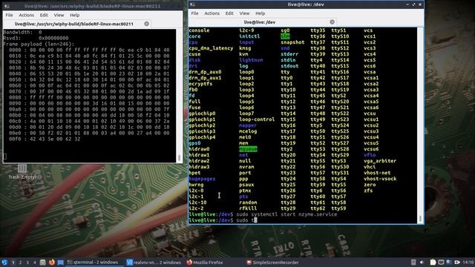Image resolution: width=475 pixels, height=267 pixels.
Task: Open the screen recorder camera tray icon
Action: coord(457,262)
